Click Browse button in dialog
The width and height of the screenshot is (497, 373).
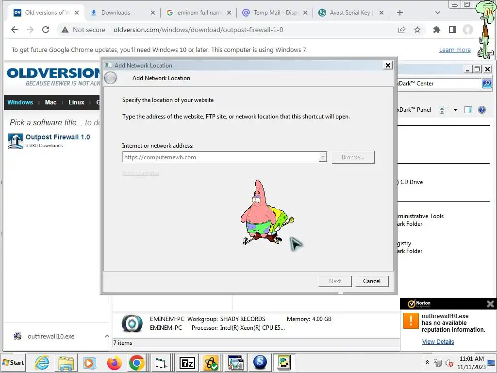[353, 157]
